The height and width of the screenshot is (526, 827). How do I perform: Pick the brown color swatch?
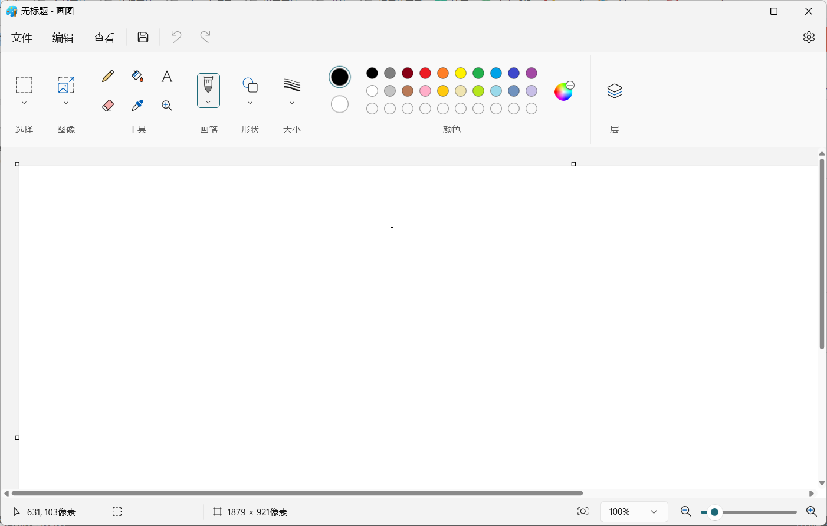(408, 91)
